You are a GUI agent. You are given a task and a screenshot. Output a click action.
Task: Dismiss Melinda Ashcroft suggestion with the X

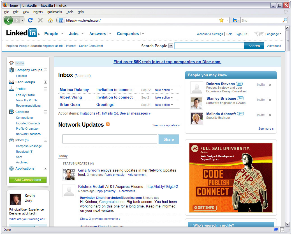[x=270, y=115]
